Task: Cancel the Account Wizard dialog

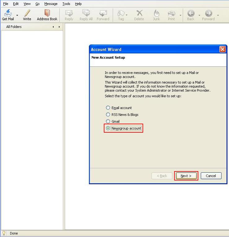Action: [x=211, y=176]
